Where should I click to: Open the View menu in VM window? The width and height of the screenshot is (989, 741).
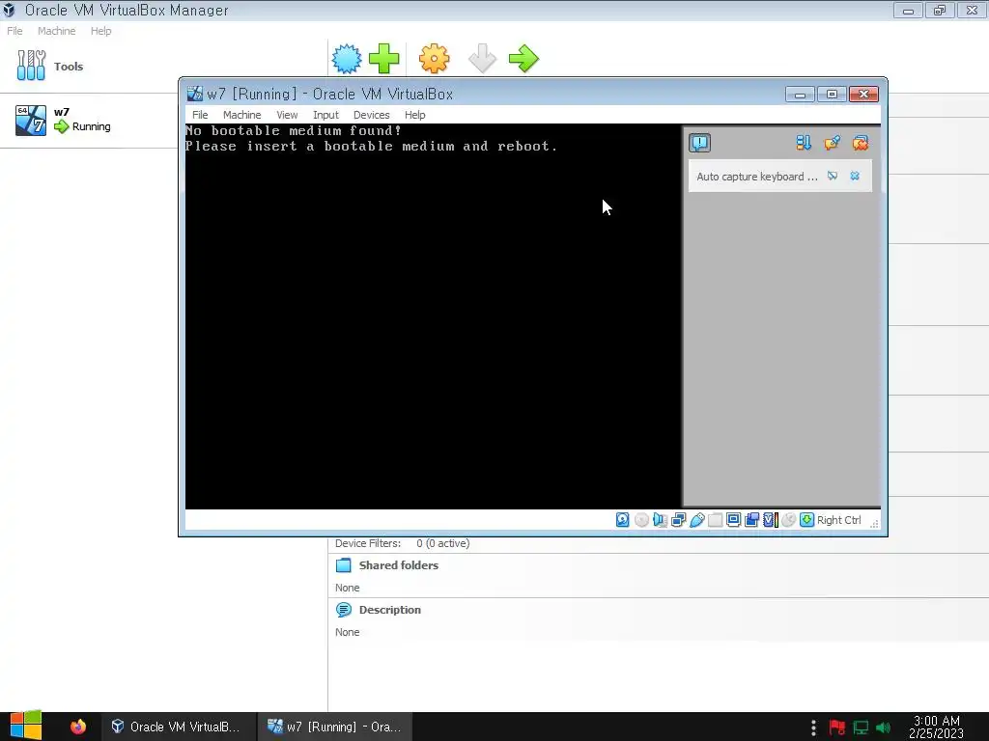point(287,115)
